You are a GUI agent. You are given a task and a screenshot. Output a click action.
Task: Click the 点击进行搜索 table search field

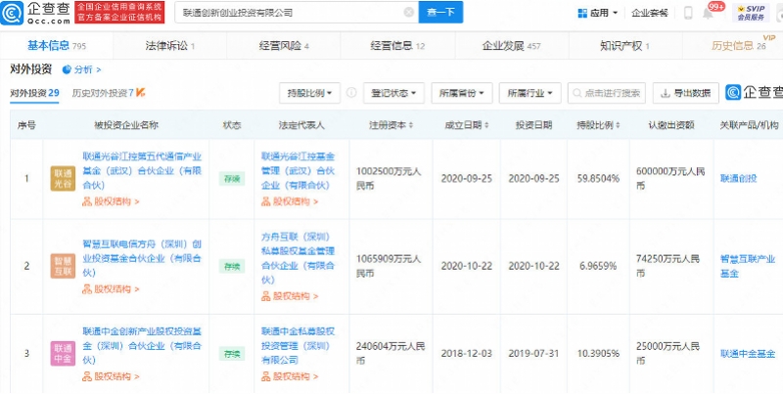(607, 93)
